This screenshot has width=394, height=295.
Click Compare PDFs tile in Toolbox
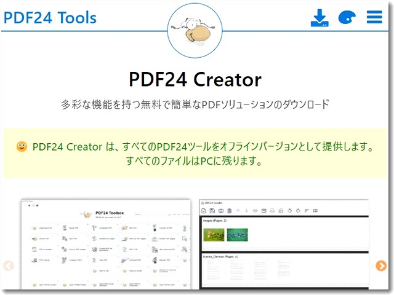tap(73, 260)
